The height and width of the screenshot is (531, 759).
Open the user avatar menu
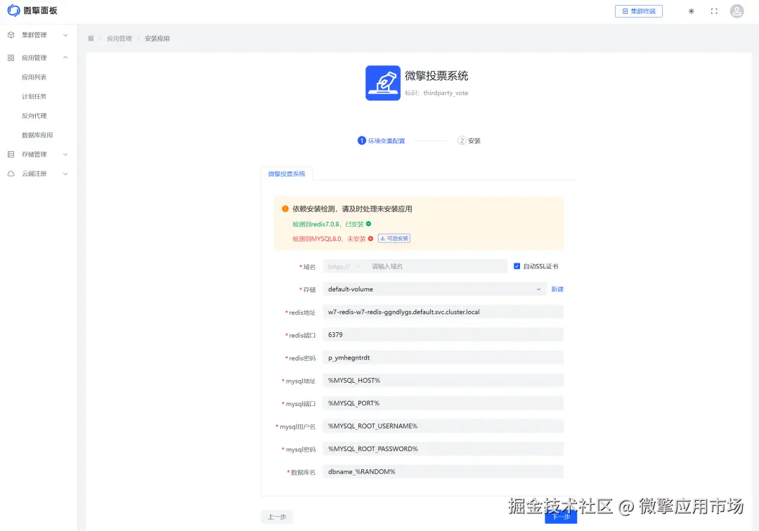(x=737, y=11)
